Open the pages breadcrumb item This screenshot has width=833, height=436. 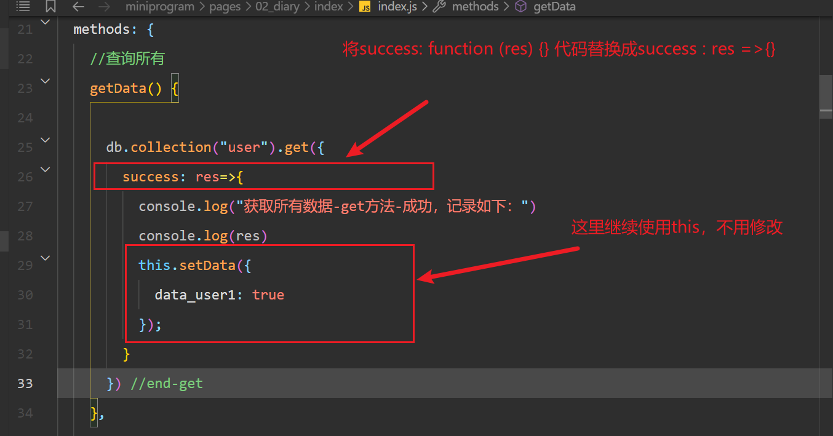coord(225,7)
